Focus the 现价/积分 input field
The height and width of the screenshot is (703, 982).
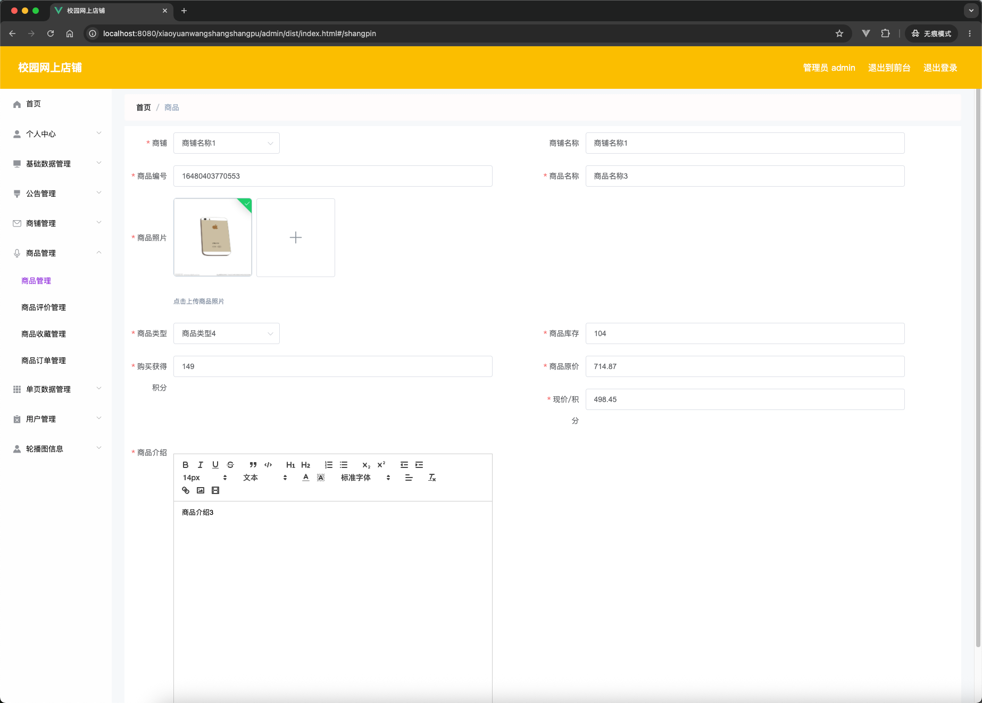point(745,399)
